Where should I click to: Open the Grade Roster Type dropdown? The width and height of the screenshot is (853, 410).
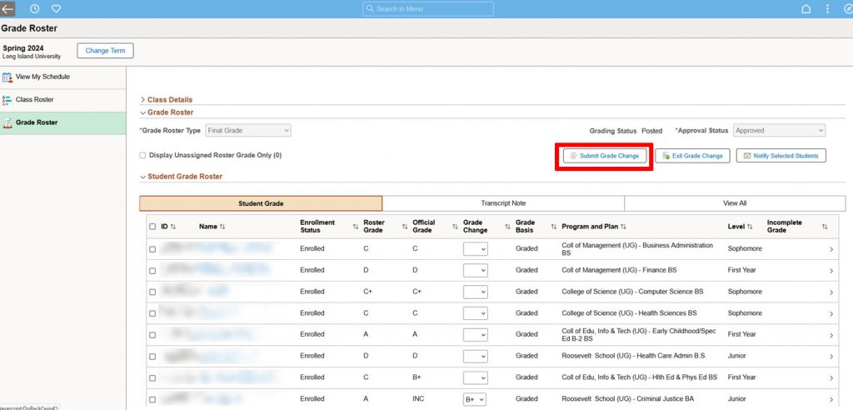(x=248, y=131)
